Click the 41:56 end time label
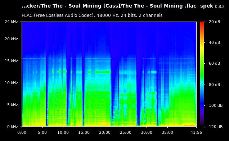229x141 pixels. pos(196,132)
